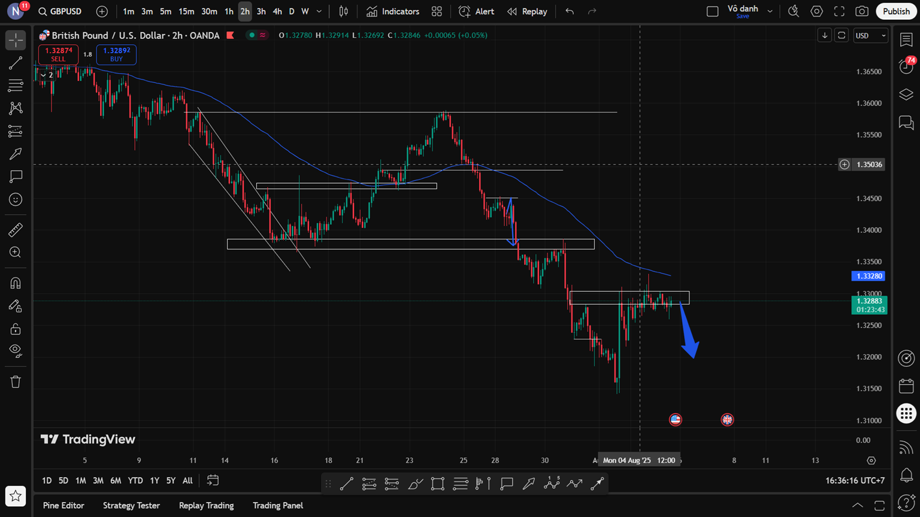Open the chart type candles selector
Image resolution: width=920 pixels, height=517 pixels.
pyautogui.click(x=344, y=11)
